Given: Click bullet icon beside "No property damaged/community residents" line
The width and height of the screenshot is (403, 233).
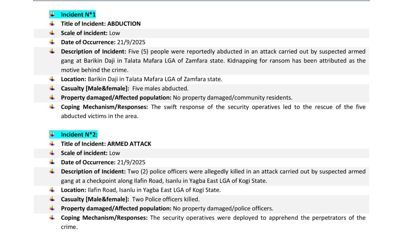Looking at the screenshot, I should [52, 97].
